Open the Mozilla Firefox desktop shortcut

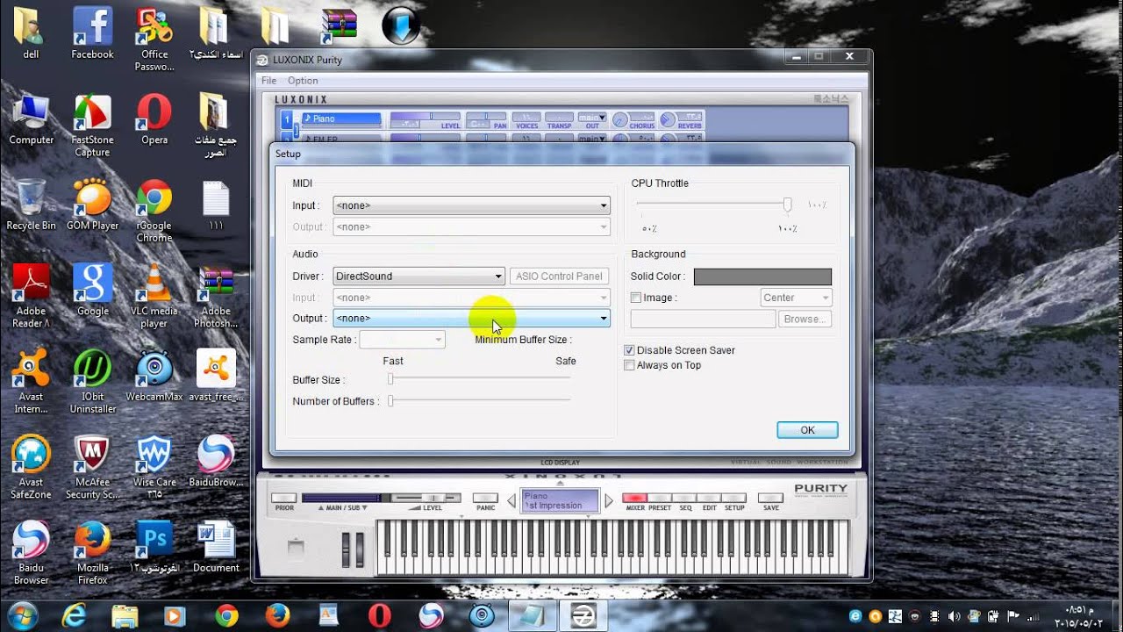[92, 553]
